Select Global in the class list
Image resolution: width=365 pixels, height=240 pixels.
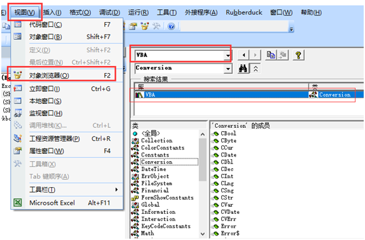click(150, 205)
